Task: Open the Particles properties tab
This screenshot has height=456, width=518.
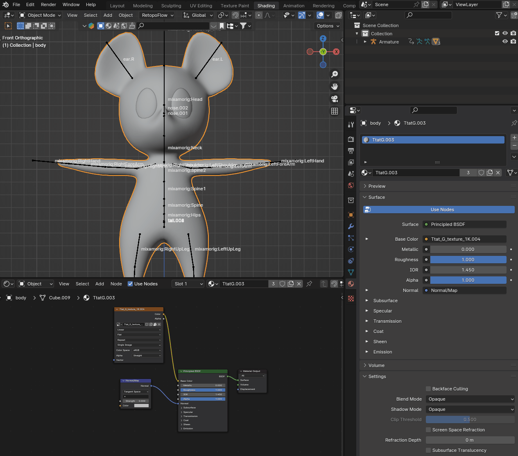Action: click(351, 238)
